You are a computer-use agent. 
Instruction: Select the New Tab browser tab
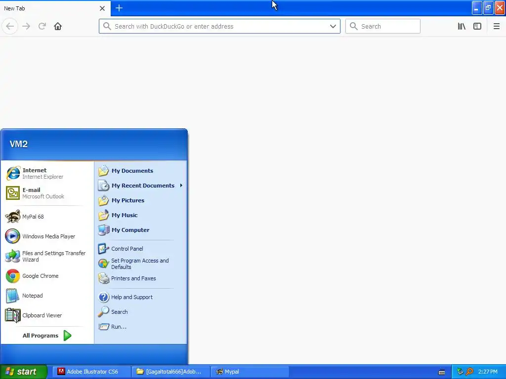click(55, 8)
